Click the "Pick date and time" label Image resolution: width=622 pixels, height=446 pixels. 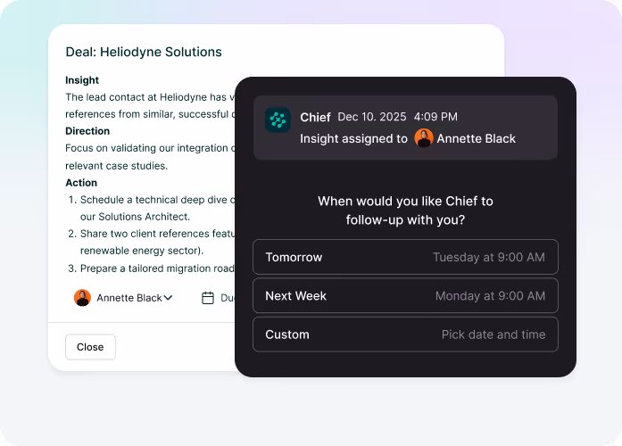493,334
